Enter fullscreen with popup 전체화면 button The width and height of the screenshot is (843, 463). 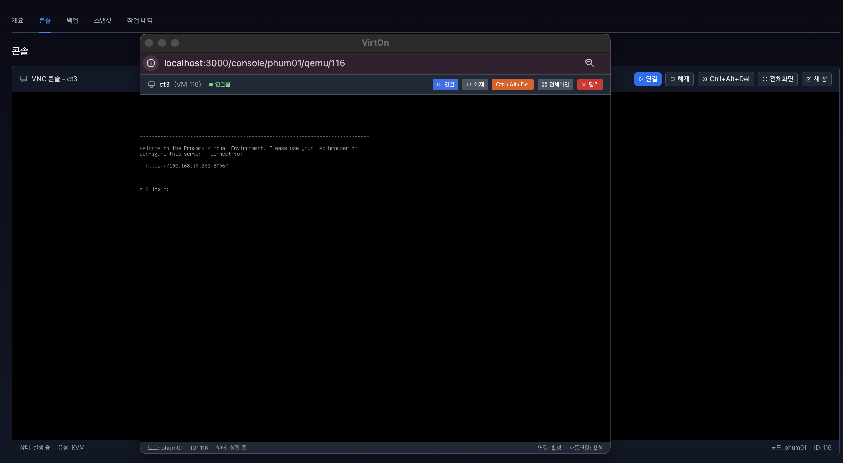[x=555, y=85]
